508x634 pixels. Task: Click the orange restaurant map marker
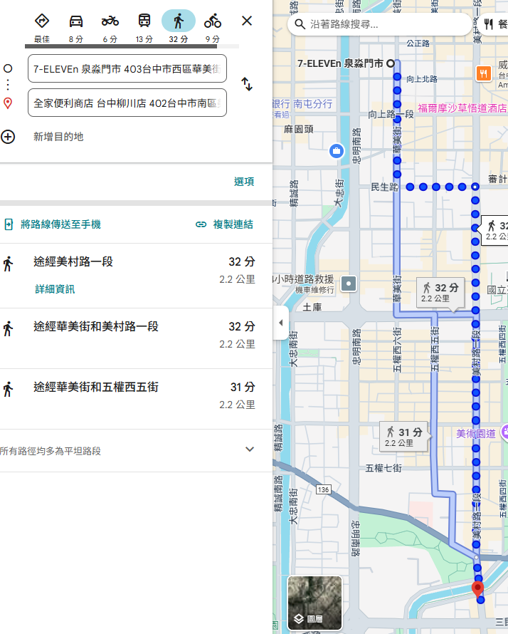click(x=484, y=73)
